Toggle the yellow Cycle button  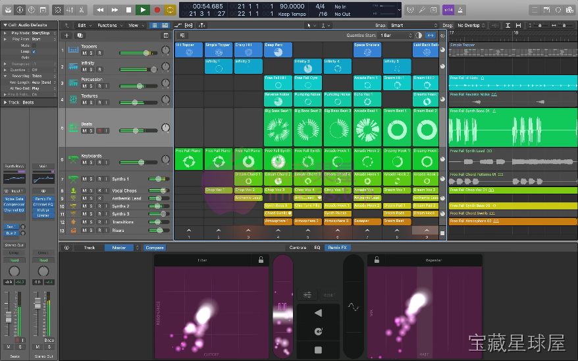pos(170,10)
